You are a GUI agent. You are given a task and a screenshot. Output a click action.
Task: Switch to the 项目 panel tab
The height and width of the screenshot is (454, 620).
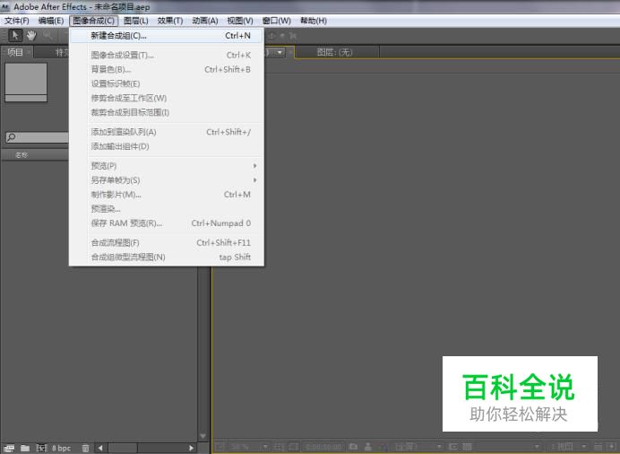[15, 52]
